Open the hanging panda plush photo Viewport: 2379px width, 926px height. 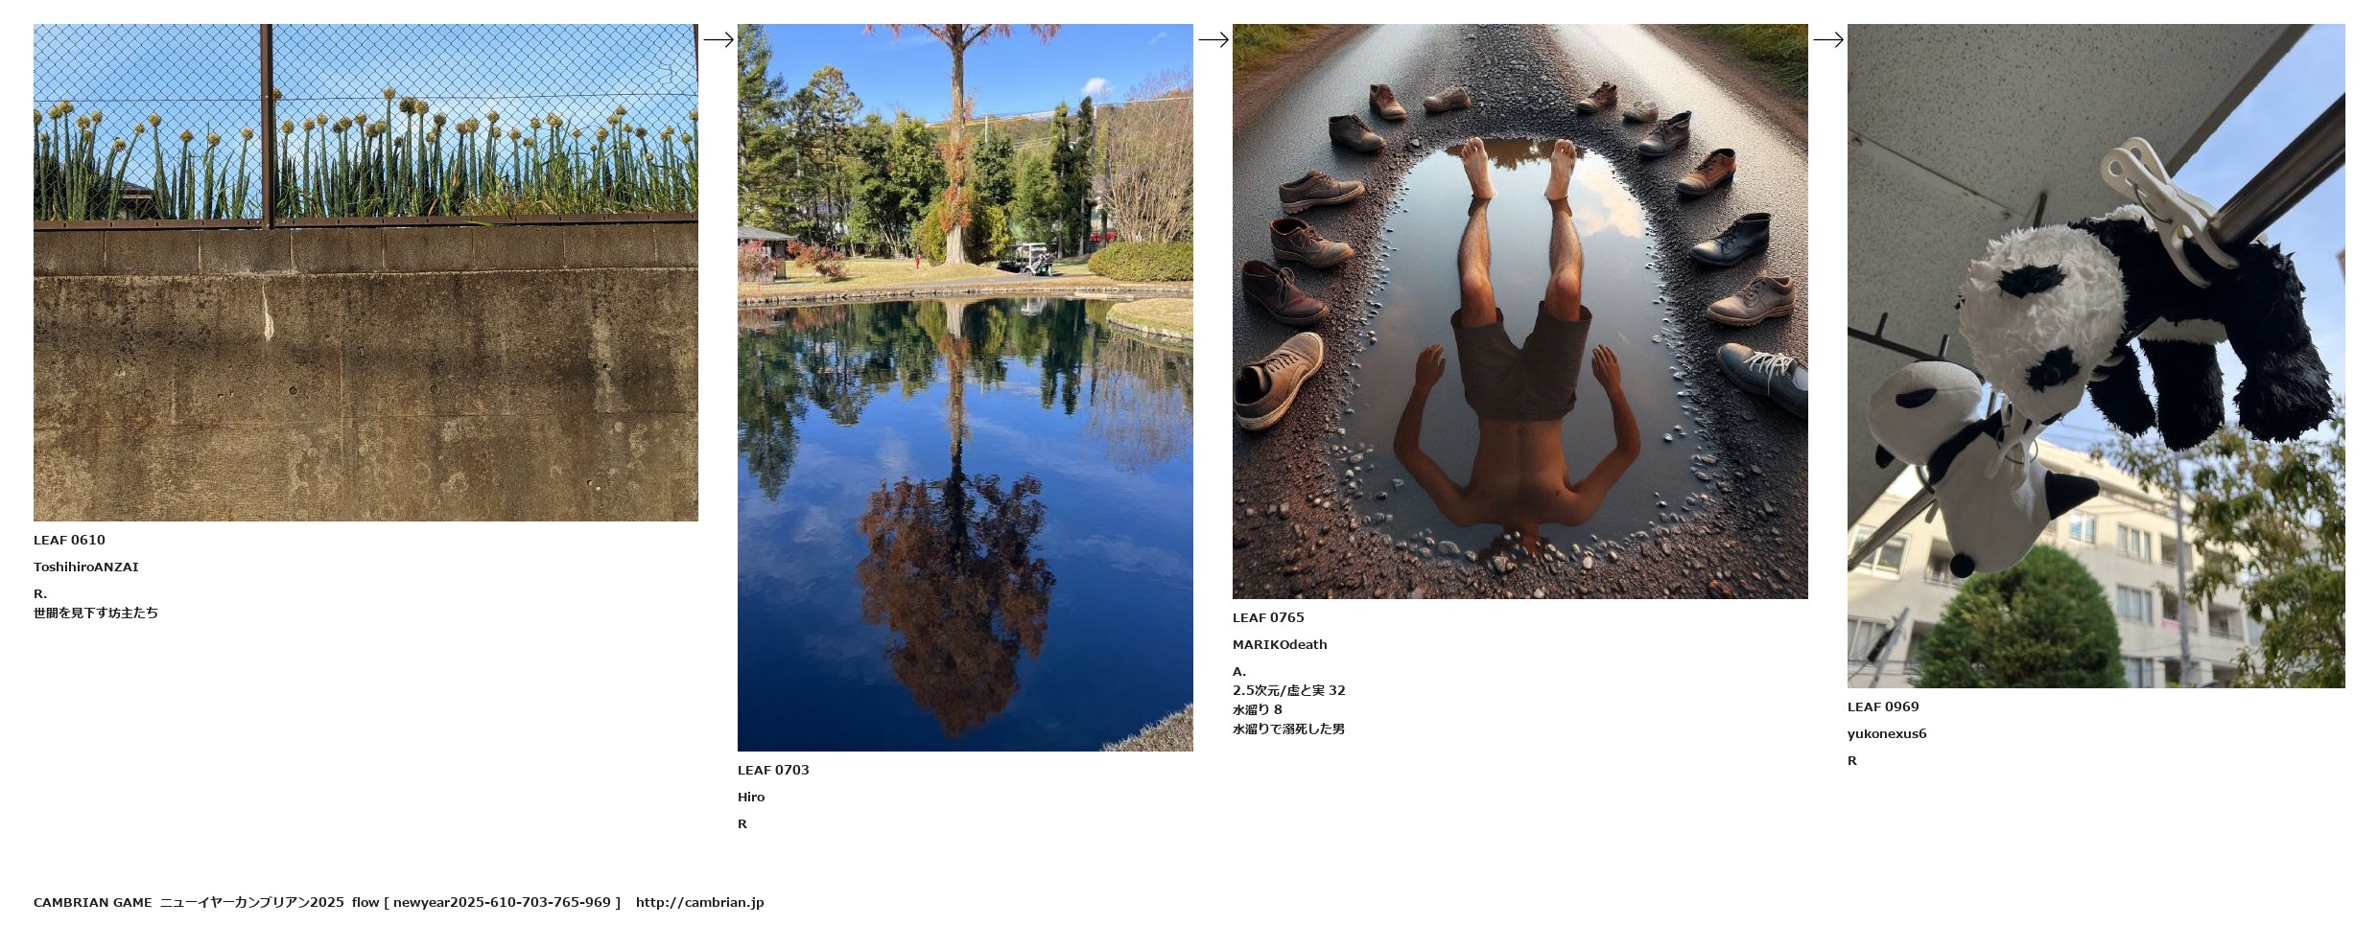[x=2096, y=356]
